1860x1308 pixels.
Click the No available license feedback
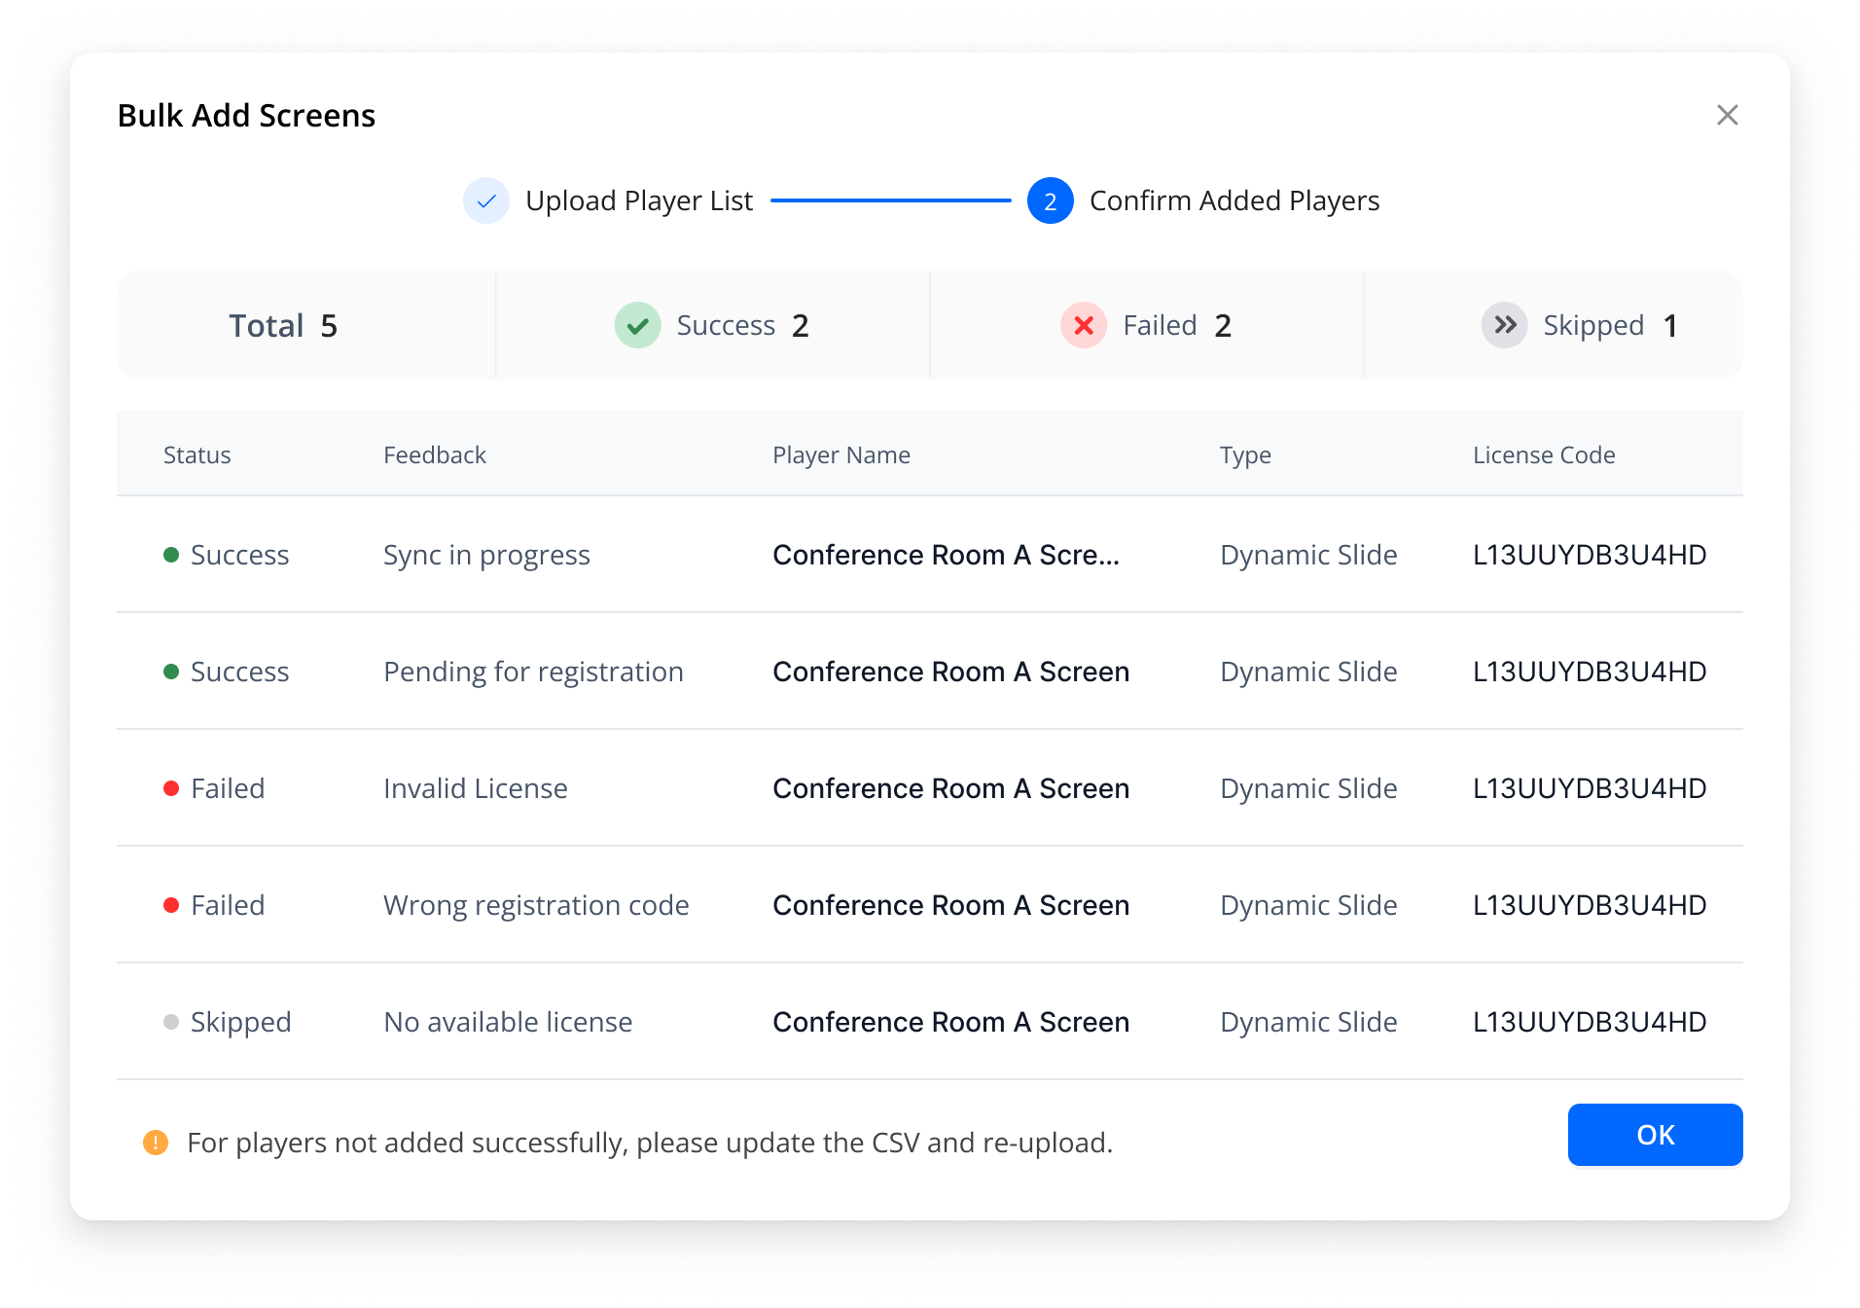(x=508, y=1022)
